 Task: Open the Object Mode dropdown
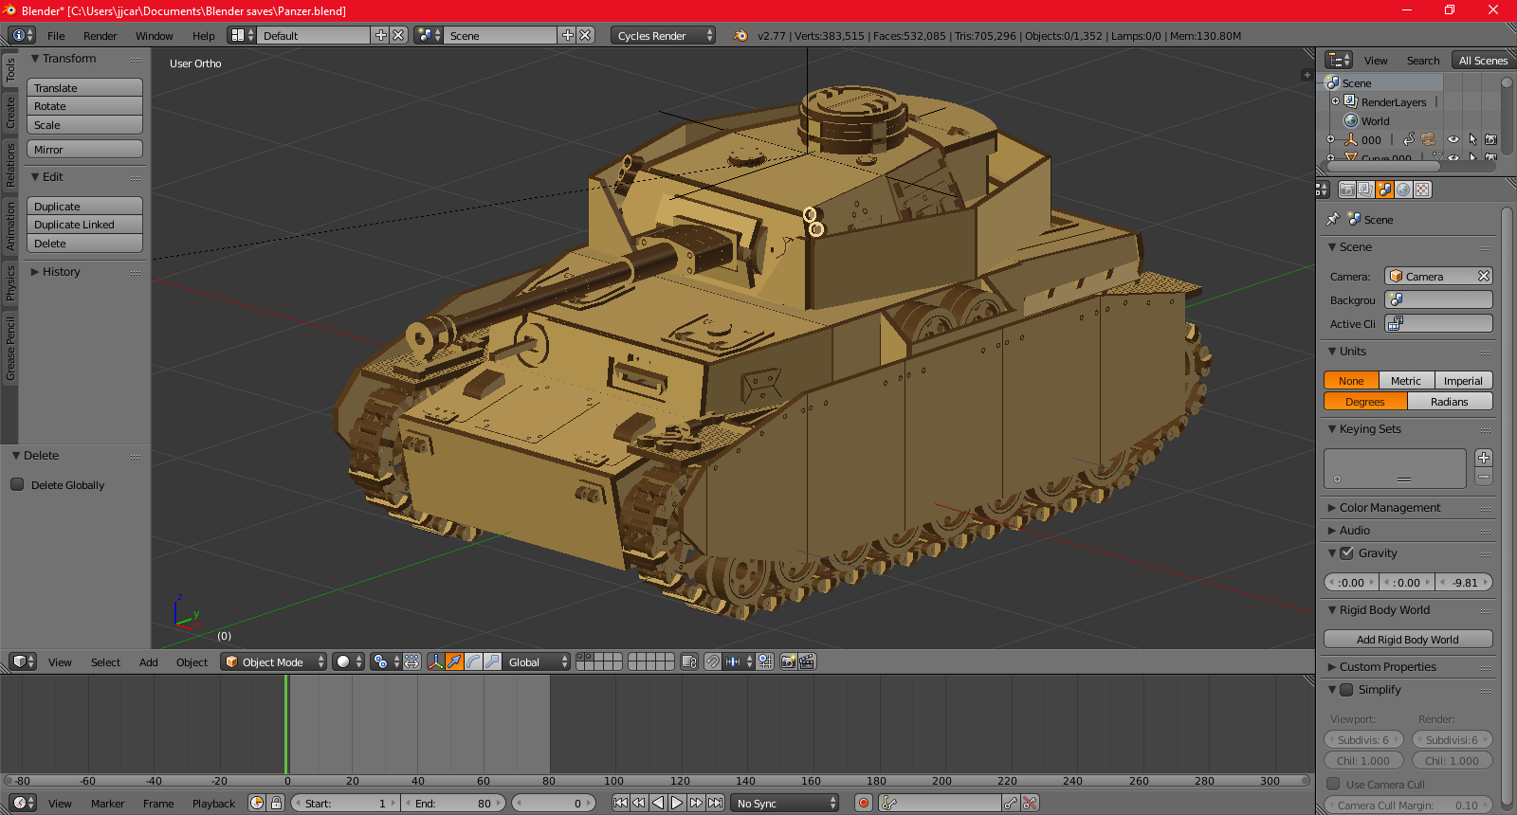pos(273,661)
